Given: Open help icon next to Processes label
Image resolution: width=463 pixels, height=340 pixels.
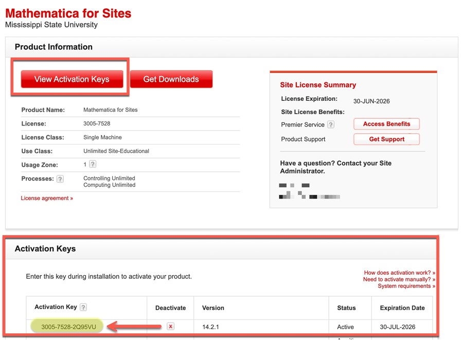Looking at the screenshot, I should click(60, 179).
